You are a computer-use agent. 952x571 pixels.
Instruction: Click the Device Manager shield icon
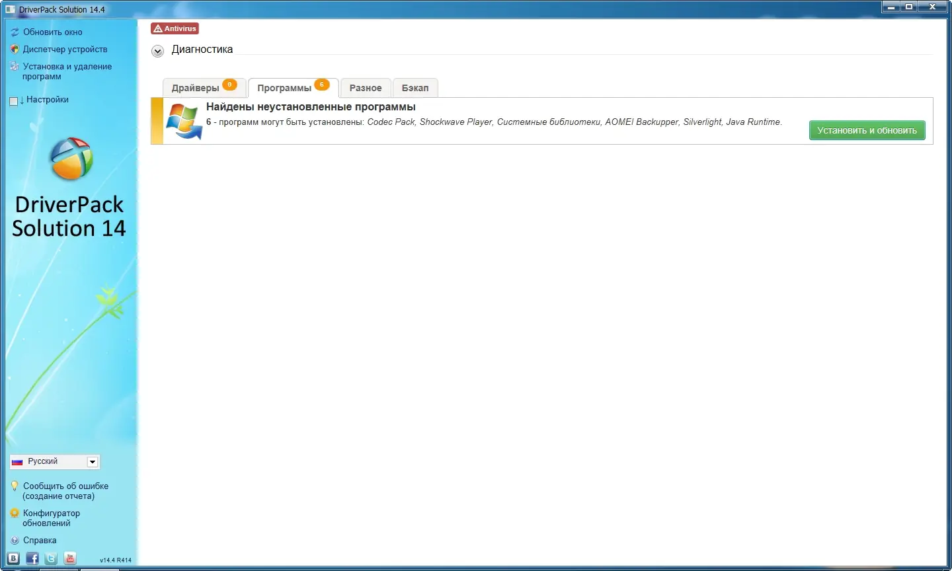[x=15, y=49]
